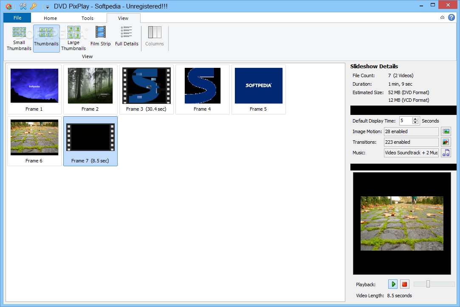Open Music settings note icon
460x307 pixels.
[x=446, y=153]
